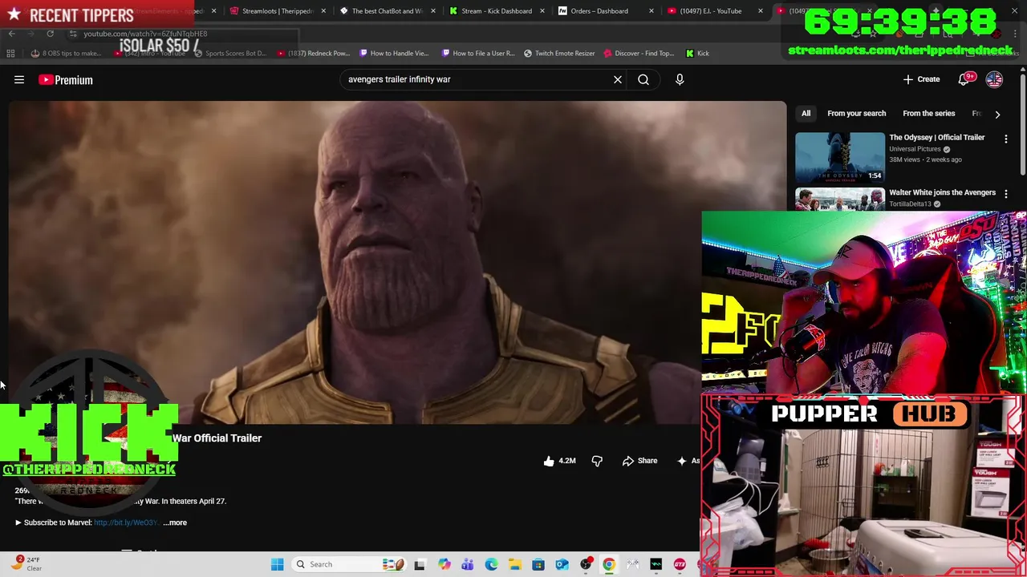Open the Subscribe to Marvel bit.ly link
The height and width of the screenshot is (577, 1027).
click(x=126, y=523)
